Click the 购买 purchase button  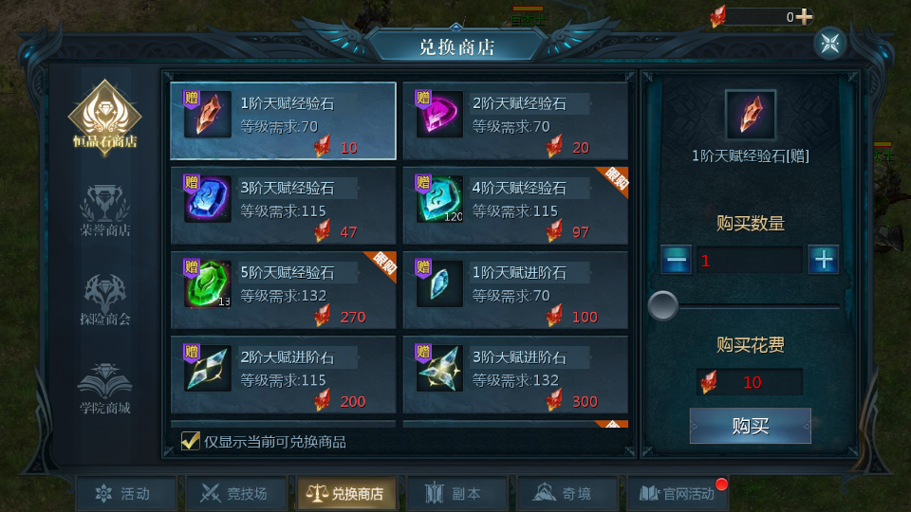click(750, 426)
